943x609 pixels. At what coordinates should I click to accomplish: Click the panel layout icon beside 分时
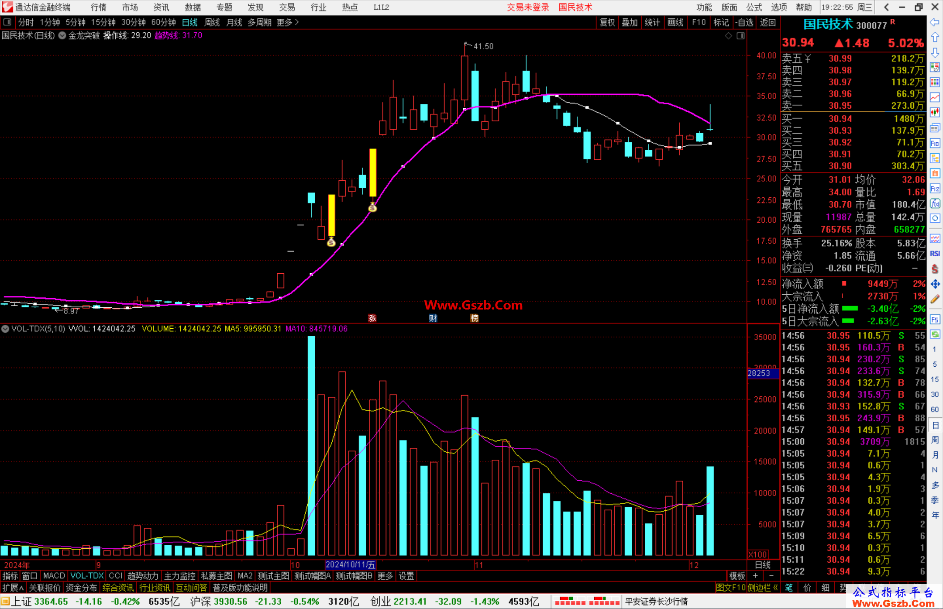[x=7, y=22]
